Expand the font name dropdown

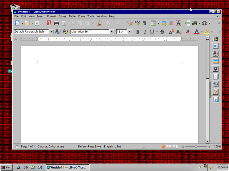112,31
